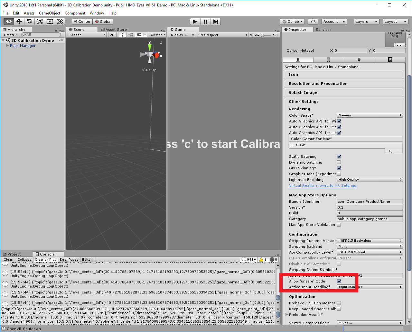The image size is (412, 332).
Task: Select the combined Transform tool
Action: coord(60,22)
